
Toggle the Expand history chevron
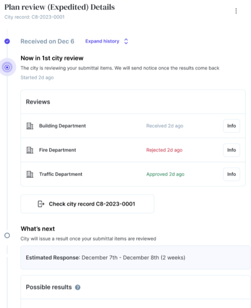point(126,41)
